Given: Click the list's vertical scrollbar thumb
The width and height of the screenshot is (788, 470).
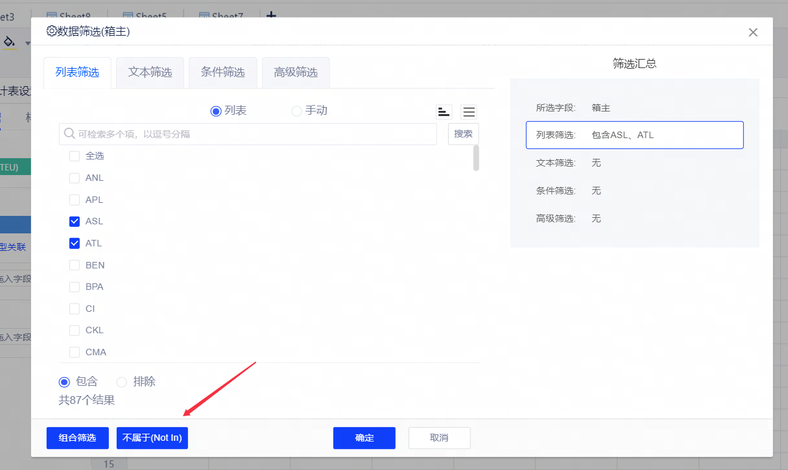Looking at the screenshot, I should click(x=476, y=158).
